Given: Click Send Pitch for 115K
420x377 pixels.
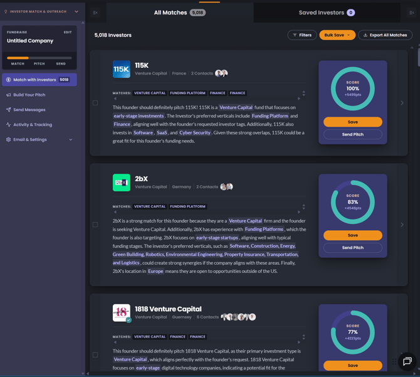Looking at the screenshot, I should pyautogui.click(x=353, y=134).
